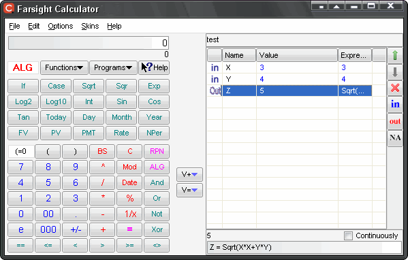Click the Mod button

pyautogui.click(x=129, y=167)
